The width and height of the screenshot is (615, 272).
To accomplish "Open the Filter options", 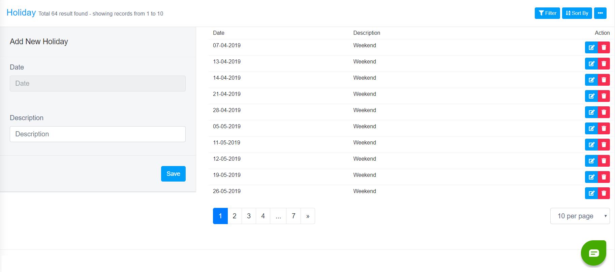I will coord(547,13).
